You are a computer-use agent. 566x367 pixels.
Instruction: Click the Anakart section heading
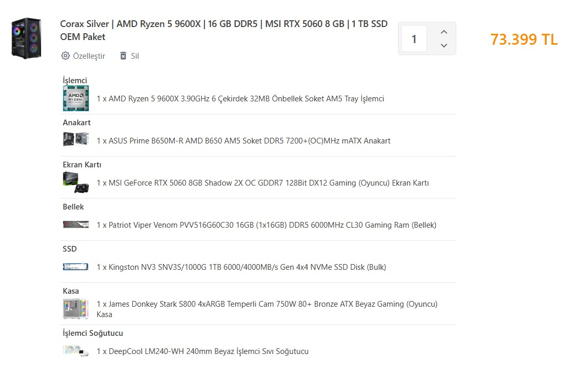click(x=76, y=123)
